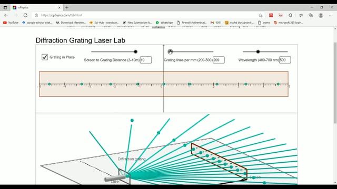337x189 pixels.
Task: Click the site info lock icon
Action: pyautogui.click(x=36, y=15)
